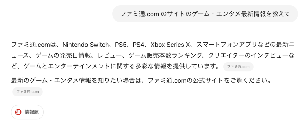304x123 pixels.
Task: Click the sentence starting 最新のゲーム・エンタメ情報を知りたい
Action: pos(141,80)
